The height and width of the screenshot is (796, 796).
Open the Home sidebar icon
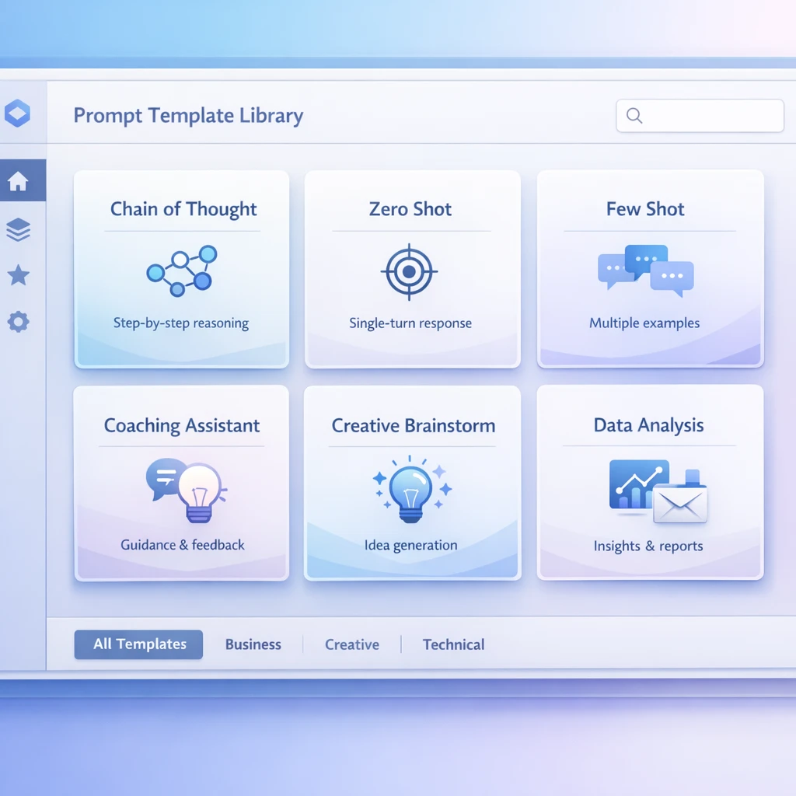tap(18, 182)
